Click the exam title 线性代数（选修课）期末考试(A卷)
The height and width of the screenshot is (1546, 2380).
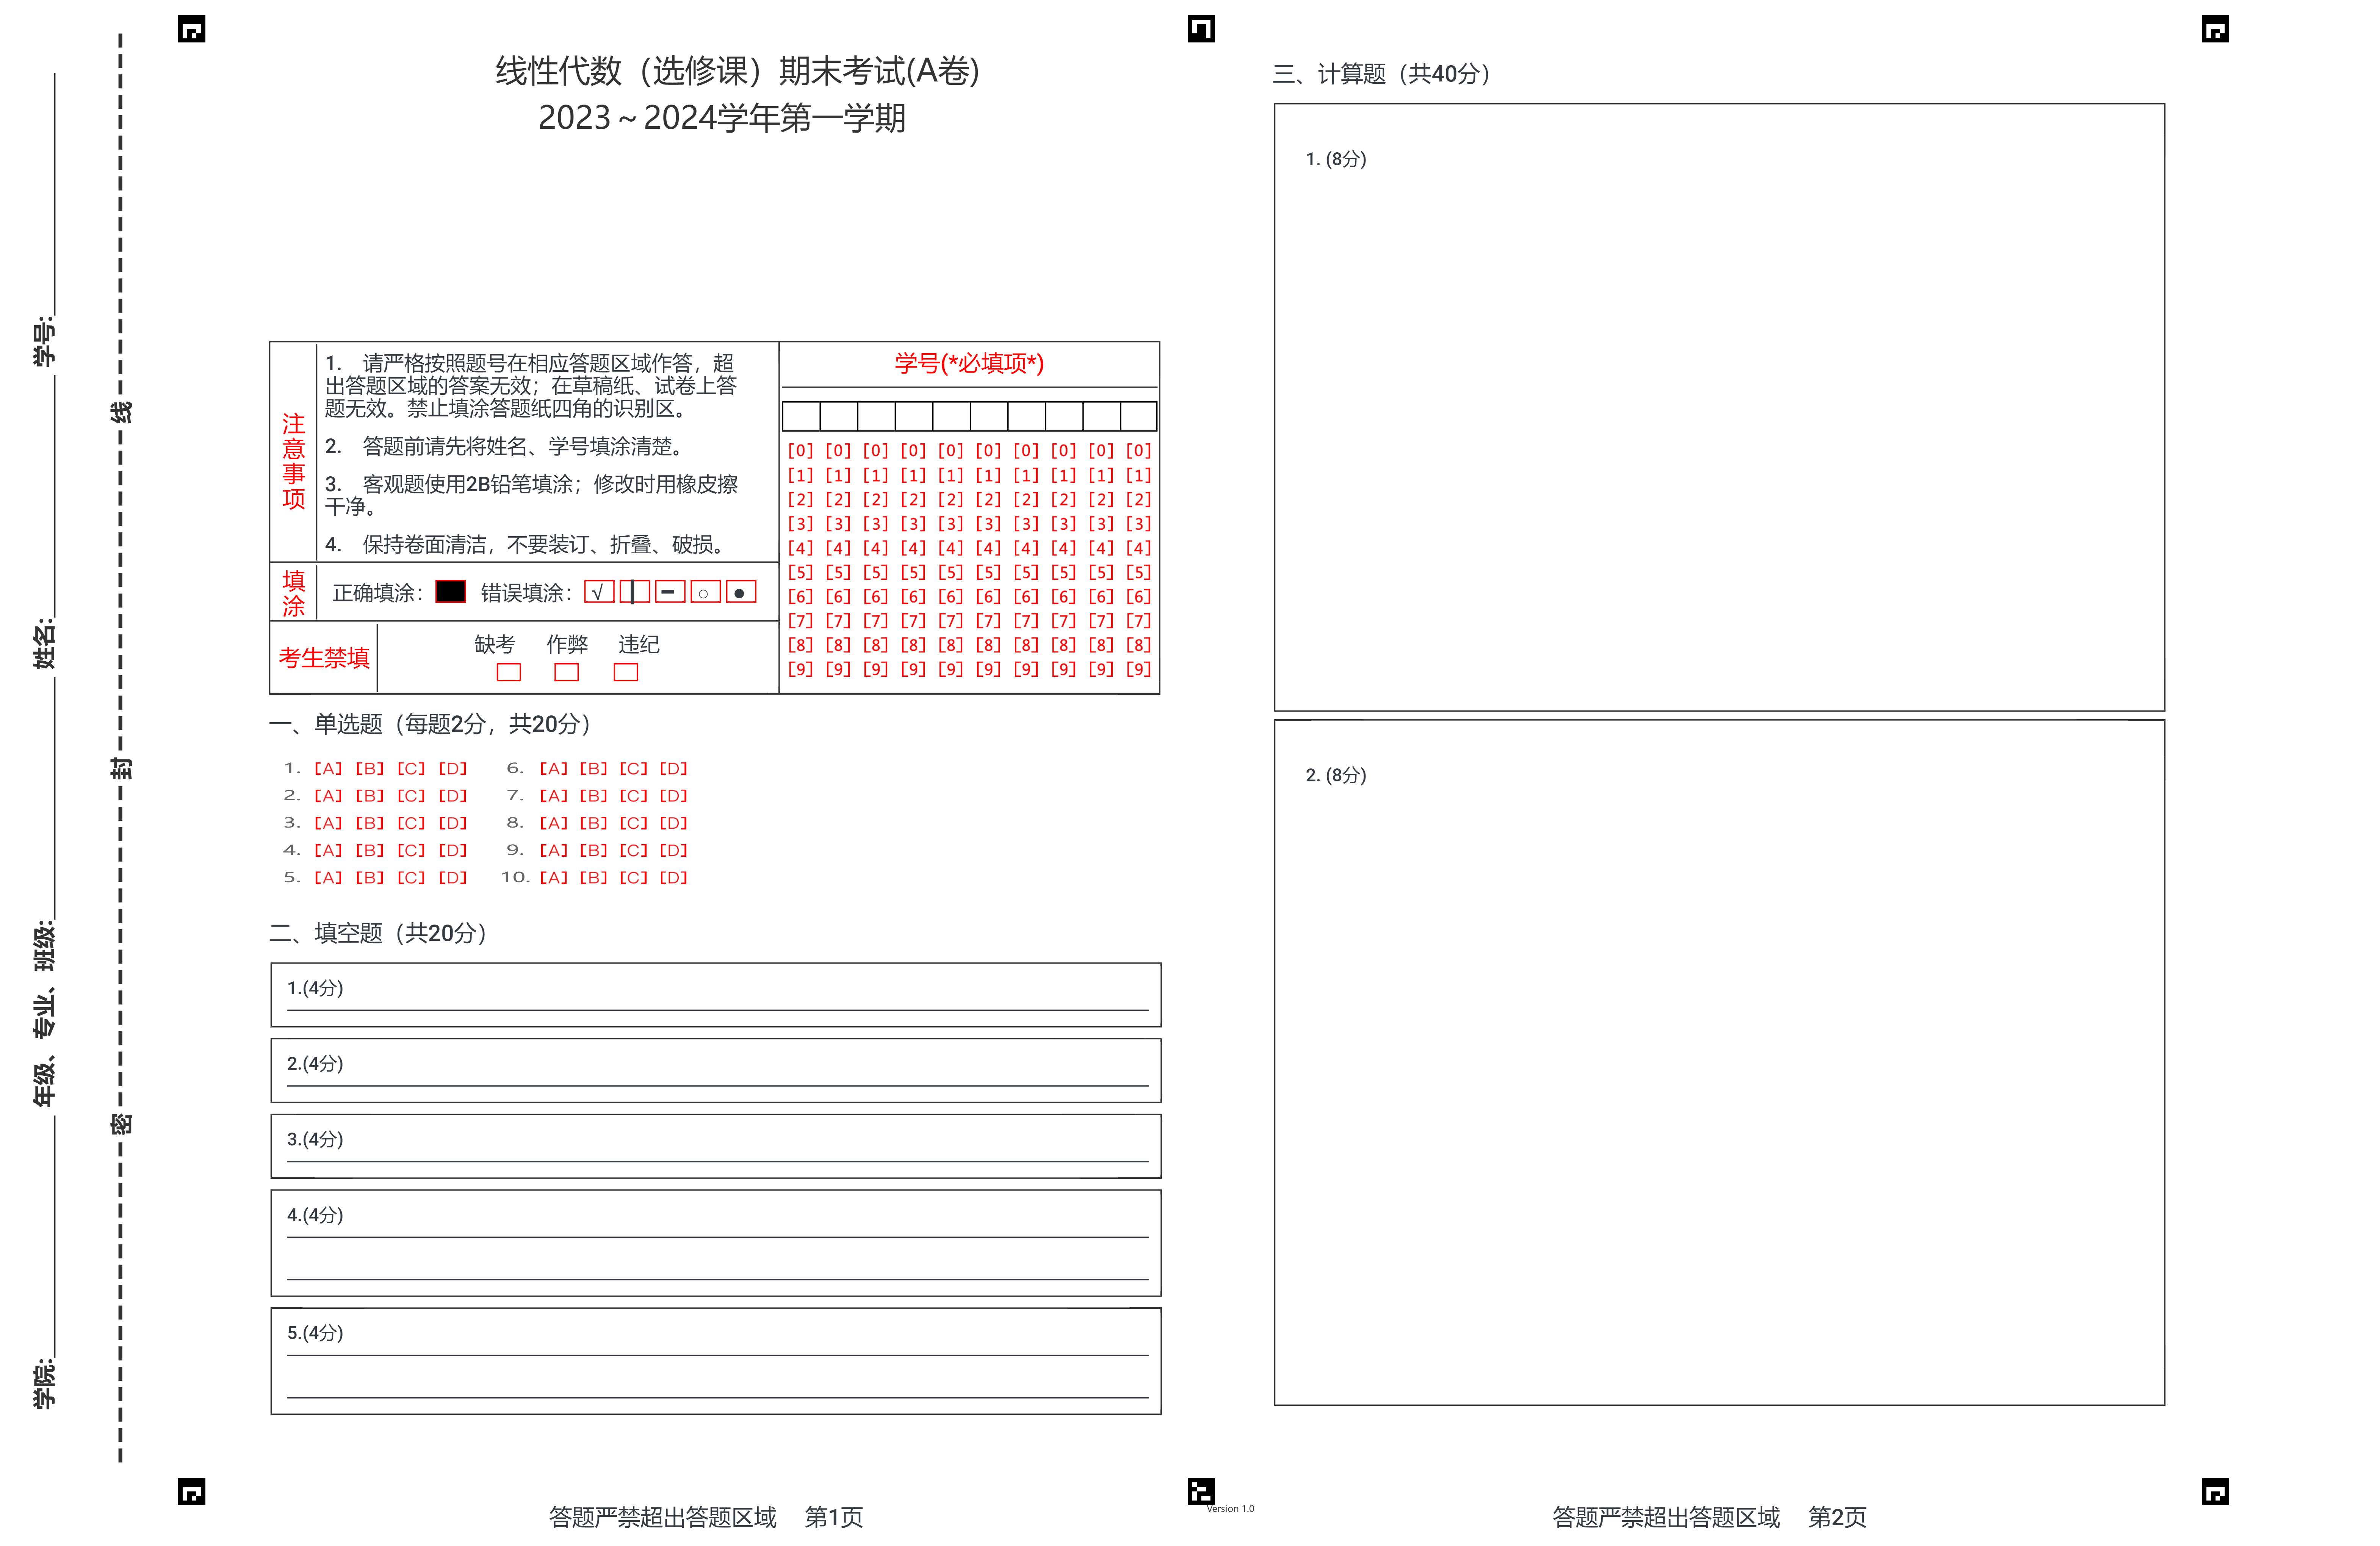tap(738, 71)
